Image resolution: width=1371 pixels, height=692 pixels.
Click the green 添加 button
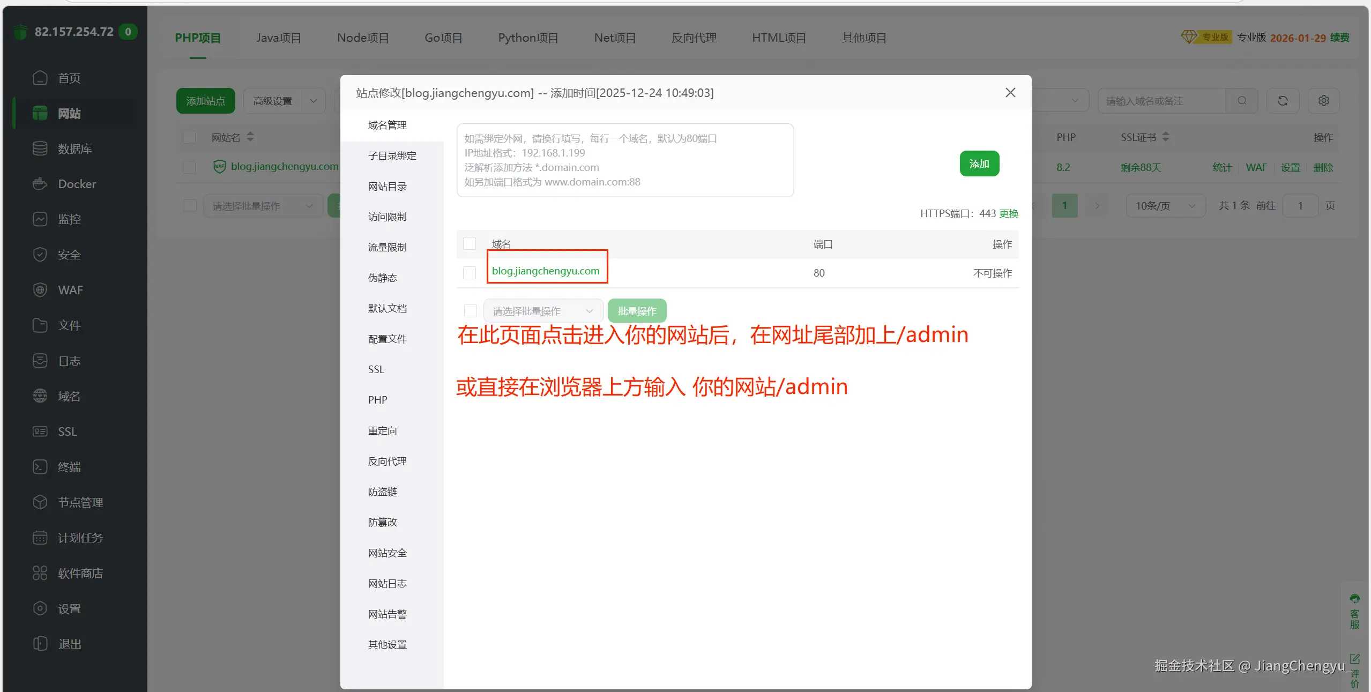click(x=979, y=163)
